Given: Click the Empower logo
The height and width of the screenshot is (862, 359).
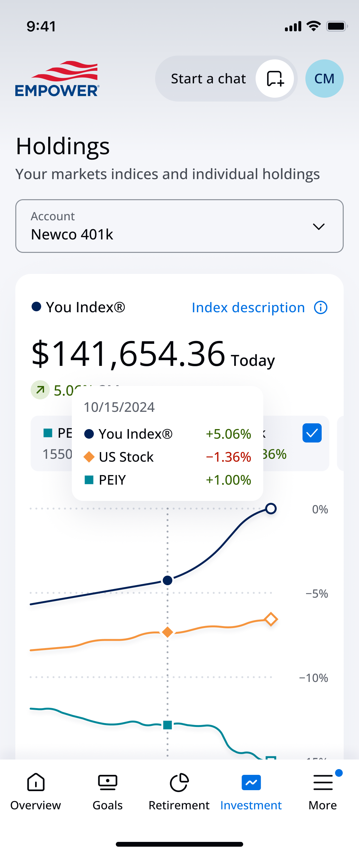Looking at the screenshot, I should 57,79.
